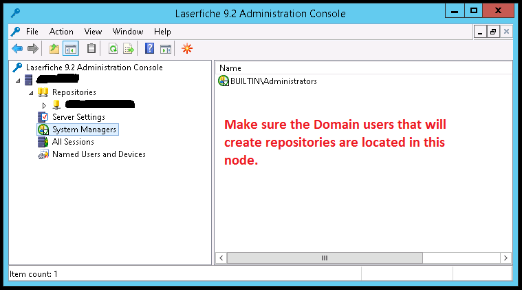
Task: Click the System Managers tree icon
Action: click(43, 130)
